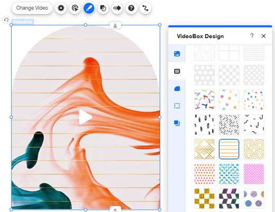Select the gold geometric diamond pattern
Screen dimensions: 275x212
[205, 149]
